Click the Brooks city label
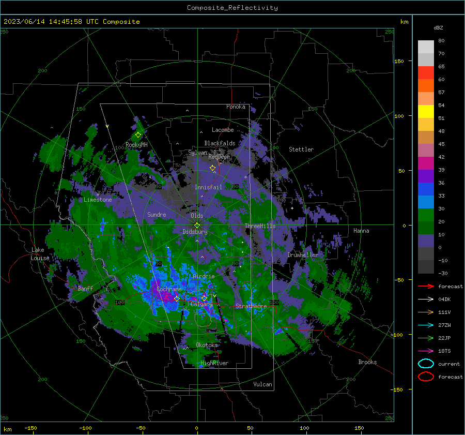465x435 pixels. pos(367,362)
